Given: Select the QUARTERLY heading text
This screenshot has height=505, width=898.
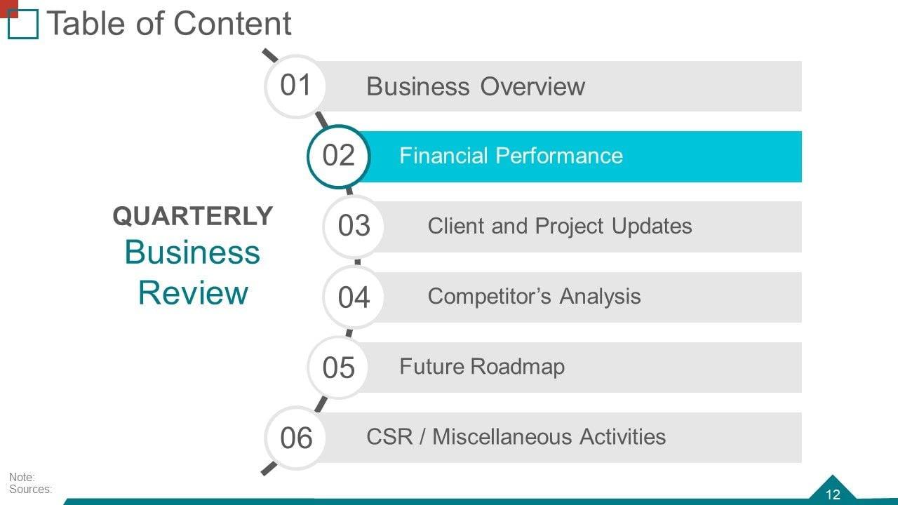Looking at the screenshot, I should click(x=193, y=216).
